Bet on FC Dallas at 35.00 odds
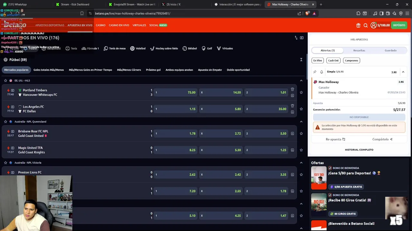Image resolution: width=412 pixels, height=231 pixels. tap(266, 109)
